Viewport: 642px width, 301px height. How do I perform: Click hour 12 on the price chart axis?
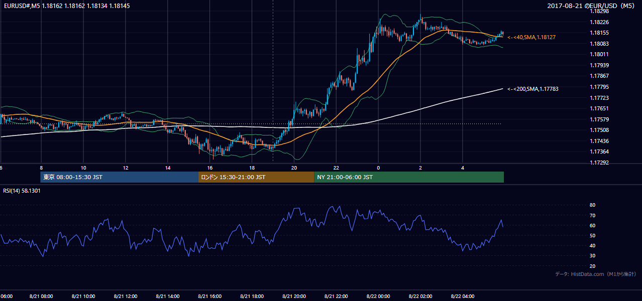tap(126, 168)
